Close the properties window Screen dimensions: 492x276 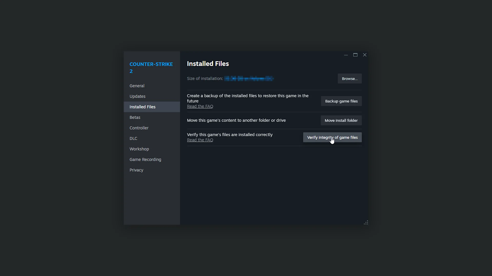[365, 55]
